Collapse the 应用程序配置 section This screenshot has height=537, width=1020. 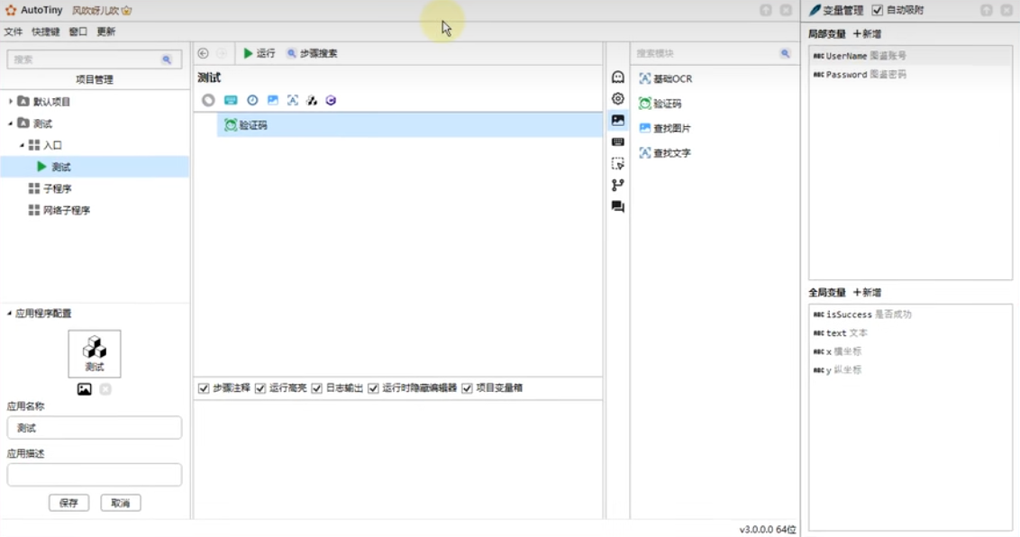[x=10, y=314]
